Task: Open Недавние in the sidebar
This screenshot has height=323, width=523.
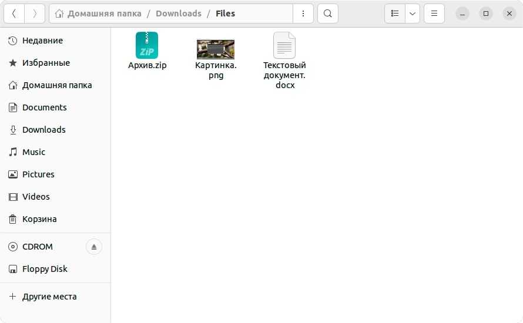Action: pyautogui.click(x=55, y=41)
